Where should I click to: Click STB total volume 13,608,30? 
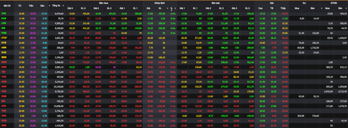pyautogui.click(x=58, y=106)
